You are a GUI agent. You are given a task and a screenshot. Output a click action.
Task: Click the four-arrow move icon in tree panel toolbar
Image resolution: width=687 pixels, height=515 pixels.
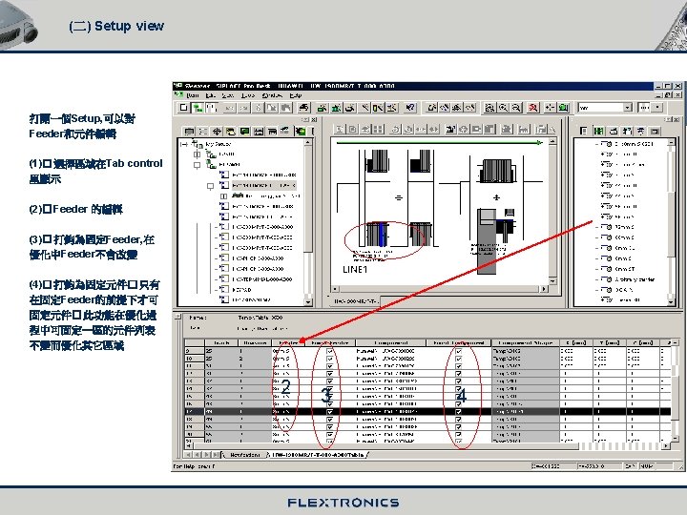217,131
